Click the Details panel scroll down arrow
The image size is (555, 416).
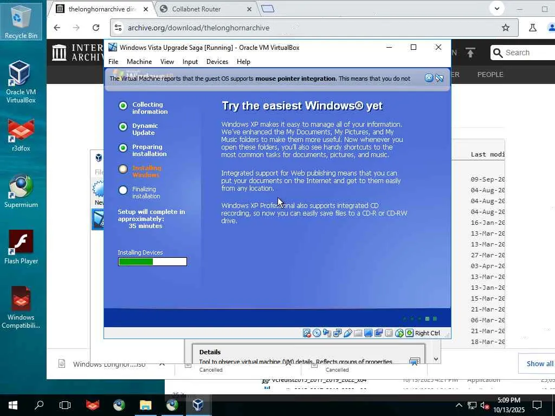coord(436,359)
